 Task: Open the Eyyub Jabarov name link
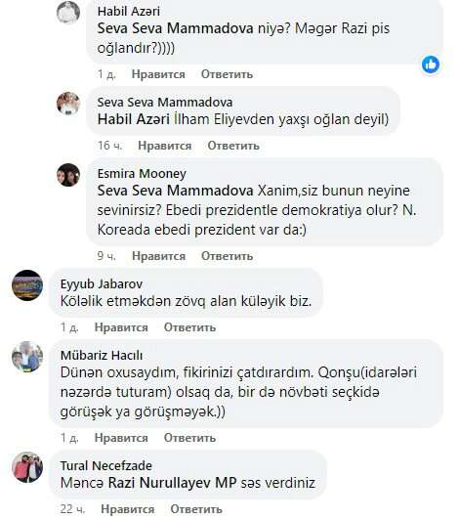click(x=102, y=284)
